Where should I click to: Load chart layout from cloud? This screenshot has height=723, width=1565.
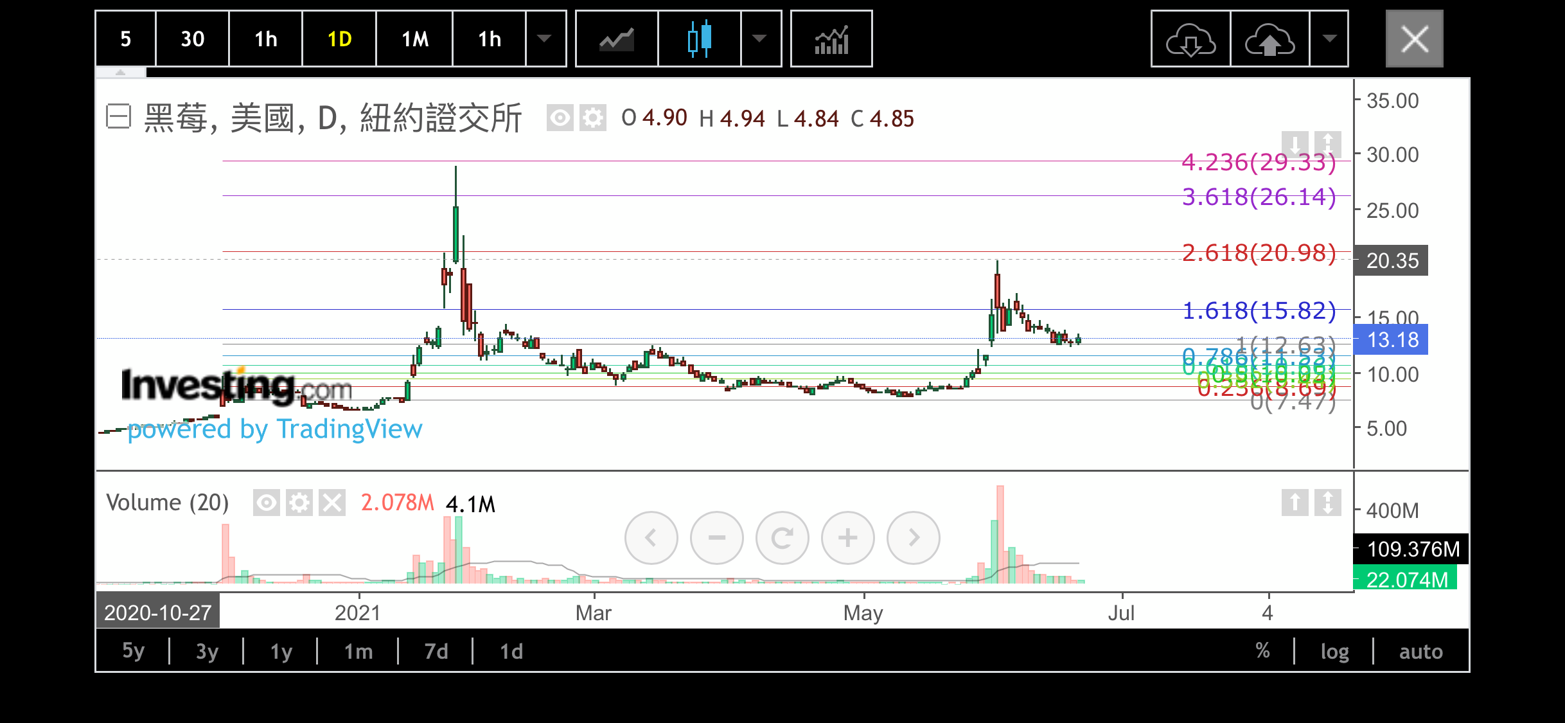[1190, 39]
